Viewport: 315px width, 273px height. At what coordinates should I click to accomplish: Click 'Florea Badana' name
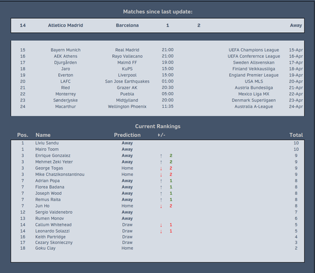[50, 187]
